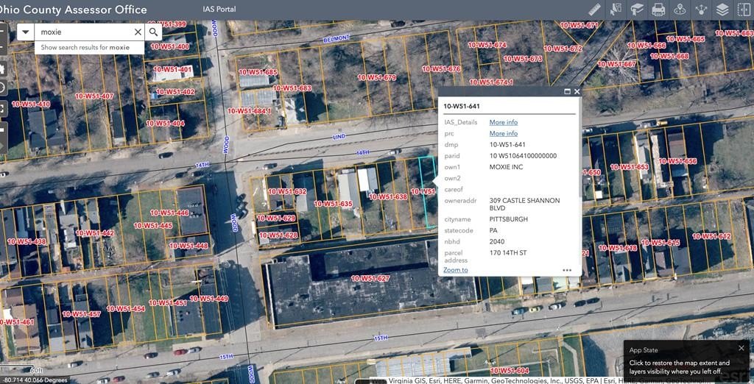754x384 pixels.
Task: Activate the Select features tool
Action: [616, 10]
